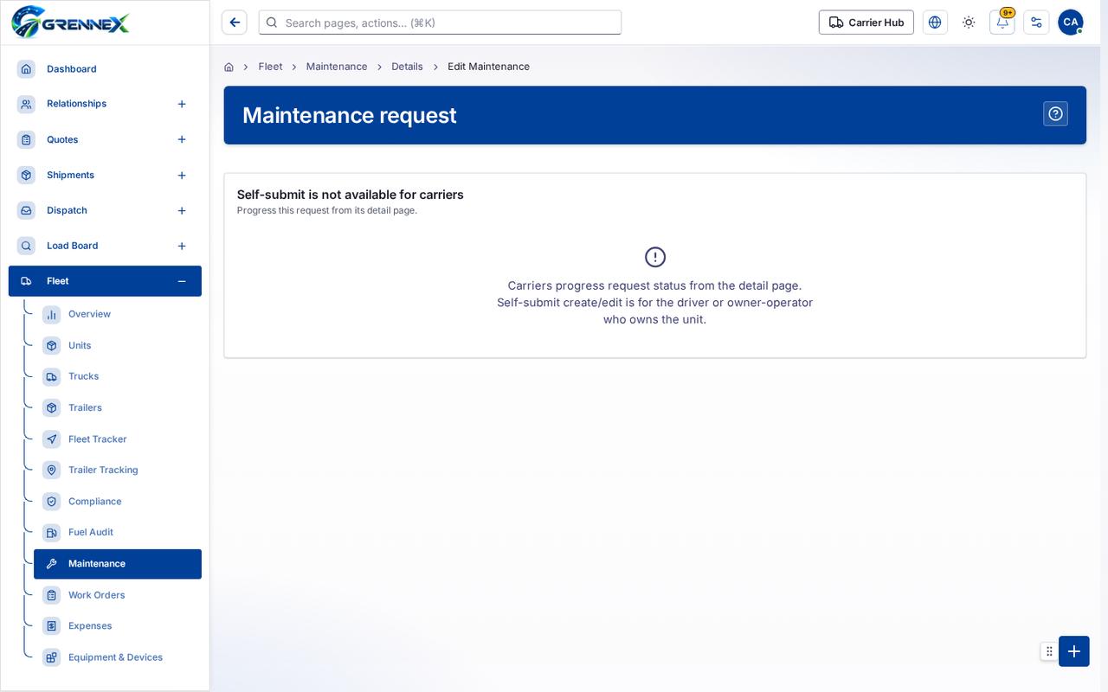Toggle light/dark theme sun icon
The height and width of the screenshot is (692, 1108).
pyautogui.click(x=969, y=22)
